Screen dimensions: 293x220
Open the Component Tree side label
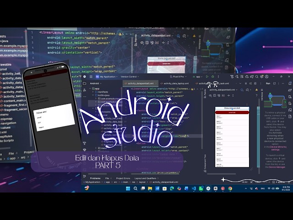click(x=205, y=163)
